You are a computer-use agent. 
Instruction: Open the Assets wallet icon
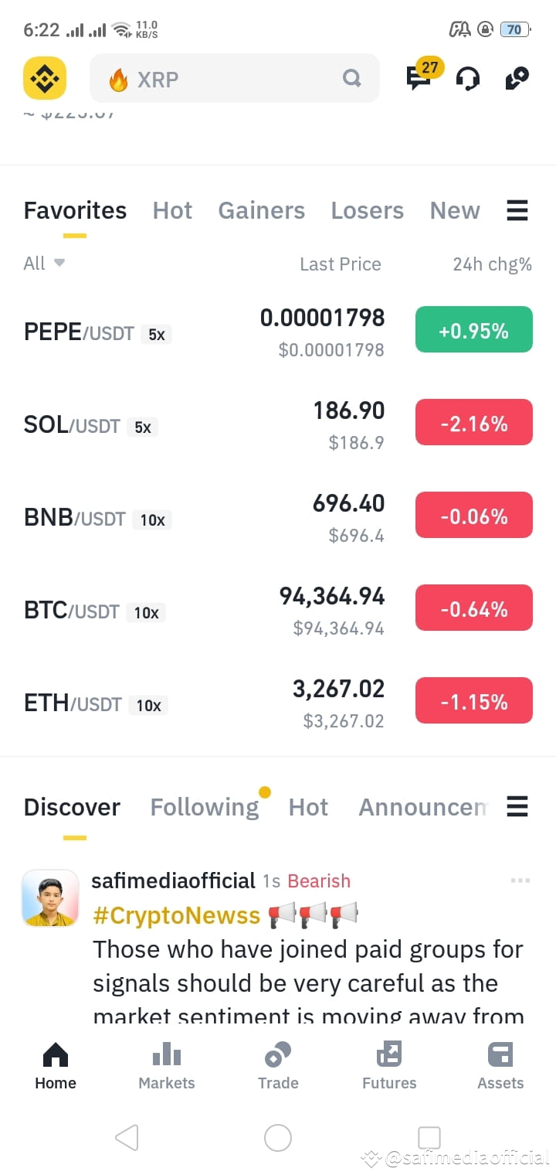coord(500,1054)
